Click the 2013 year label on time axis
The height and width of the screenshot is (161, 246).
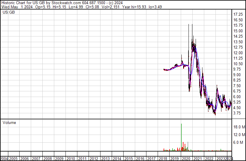[x=106, y=159]
